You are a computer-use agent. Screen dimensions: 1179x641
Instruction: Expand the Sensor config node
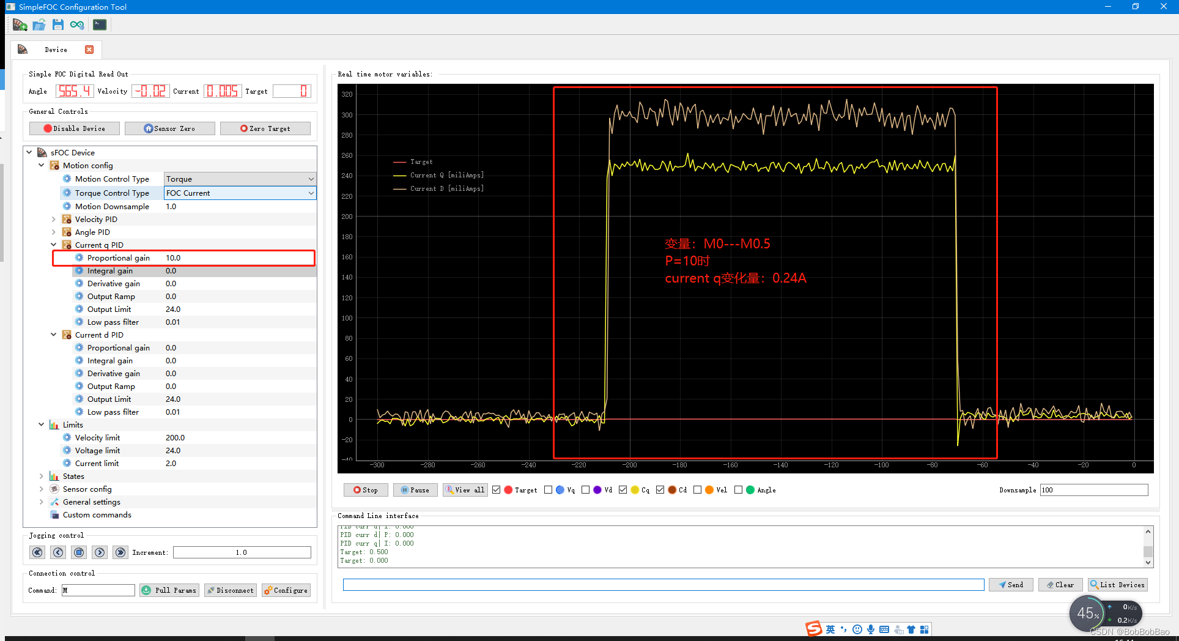point(42,489)
